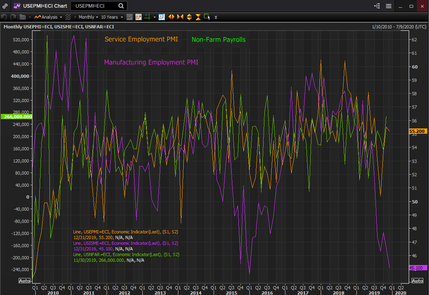Expand the chart vertically with up-down arrows
The width and height of the screenshot is (429, 295).
click(189, 17)
